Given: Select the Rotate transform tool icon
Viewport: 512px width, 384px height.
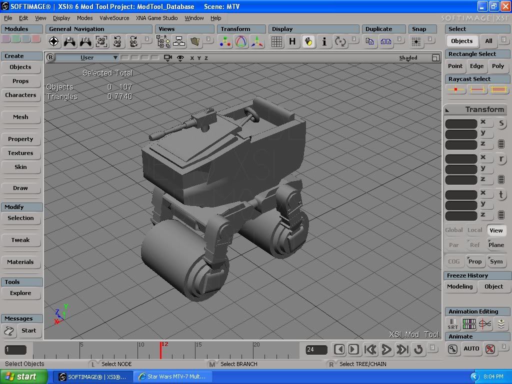Looking at the screenshot, I should tap(241, 41).
